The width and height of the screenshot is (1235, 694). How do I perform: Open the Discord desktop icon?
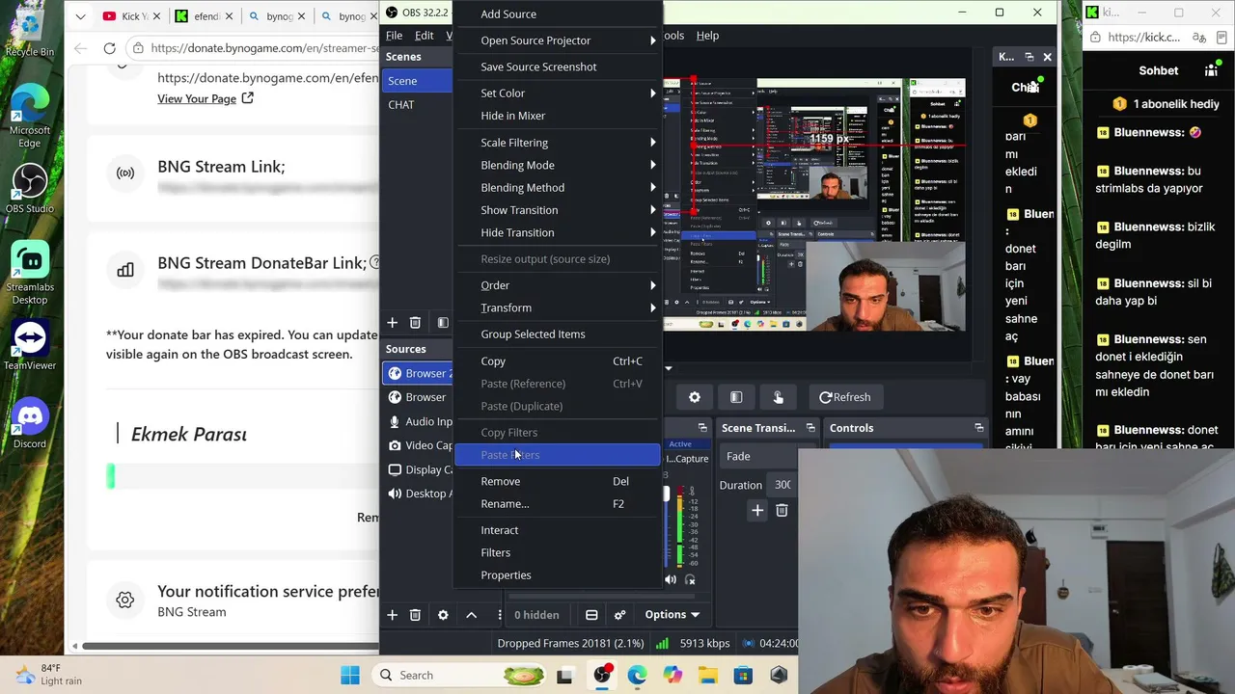(29, 424)
